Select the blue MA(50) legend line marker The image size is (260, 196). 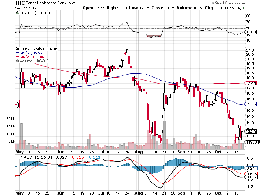(x=17, y=52)
